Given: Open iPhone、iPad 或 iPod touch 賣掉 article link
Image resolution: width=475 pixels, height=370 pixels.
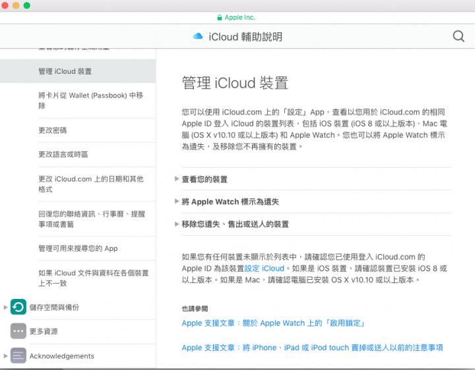Looking at the screenshot, I should (x=312, y=348).
